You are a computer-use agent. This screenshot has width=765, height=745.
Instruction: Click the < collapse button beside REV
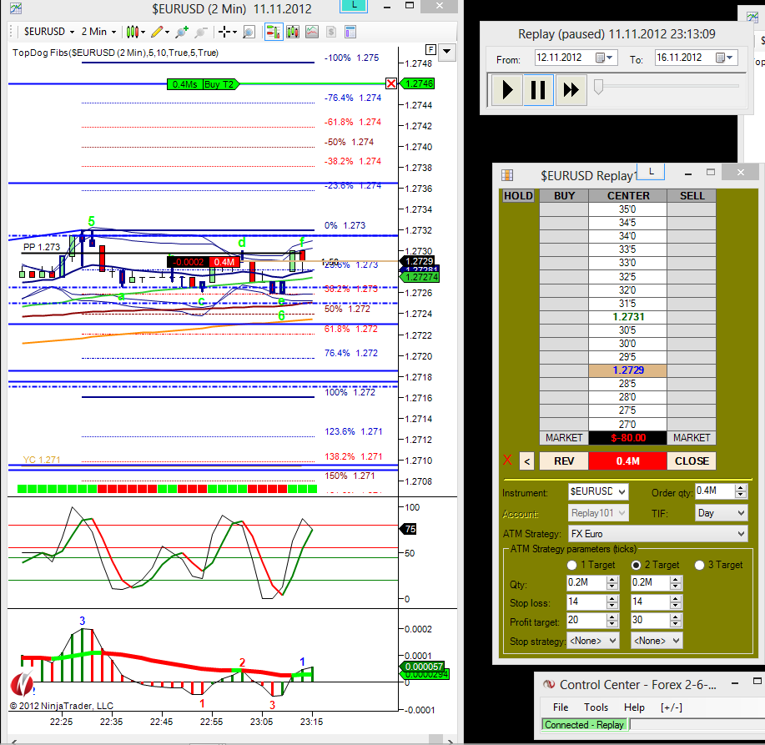tap(527, 461)
